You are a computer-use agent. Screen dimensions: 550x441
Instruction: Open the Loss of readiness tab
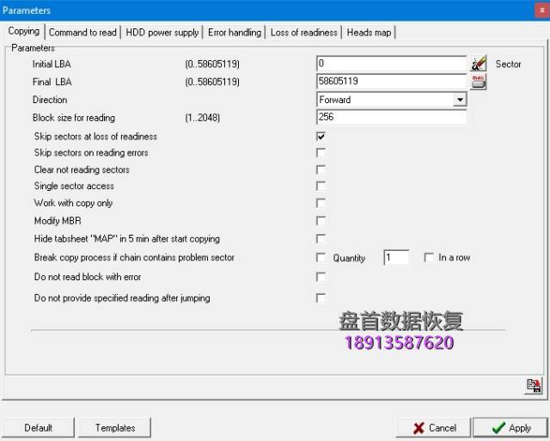[303, 33]
